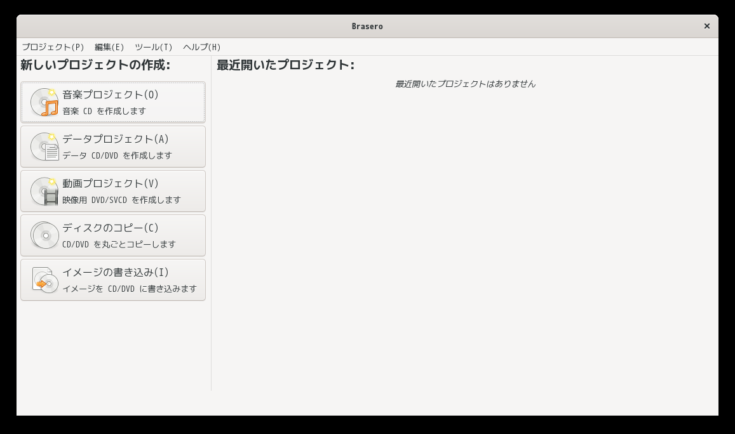
Task: Click the 最近開いたプロジェクト heading
Action: pyautogui.click(x=285, y=65)
